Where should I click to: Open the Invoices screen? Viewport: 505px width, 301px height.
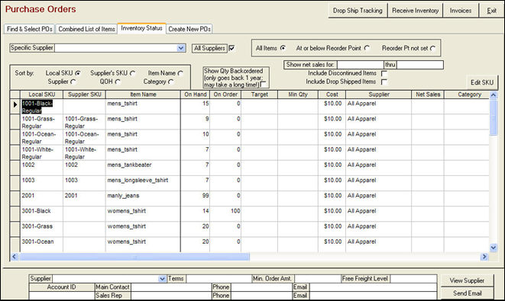click(461, 11)
